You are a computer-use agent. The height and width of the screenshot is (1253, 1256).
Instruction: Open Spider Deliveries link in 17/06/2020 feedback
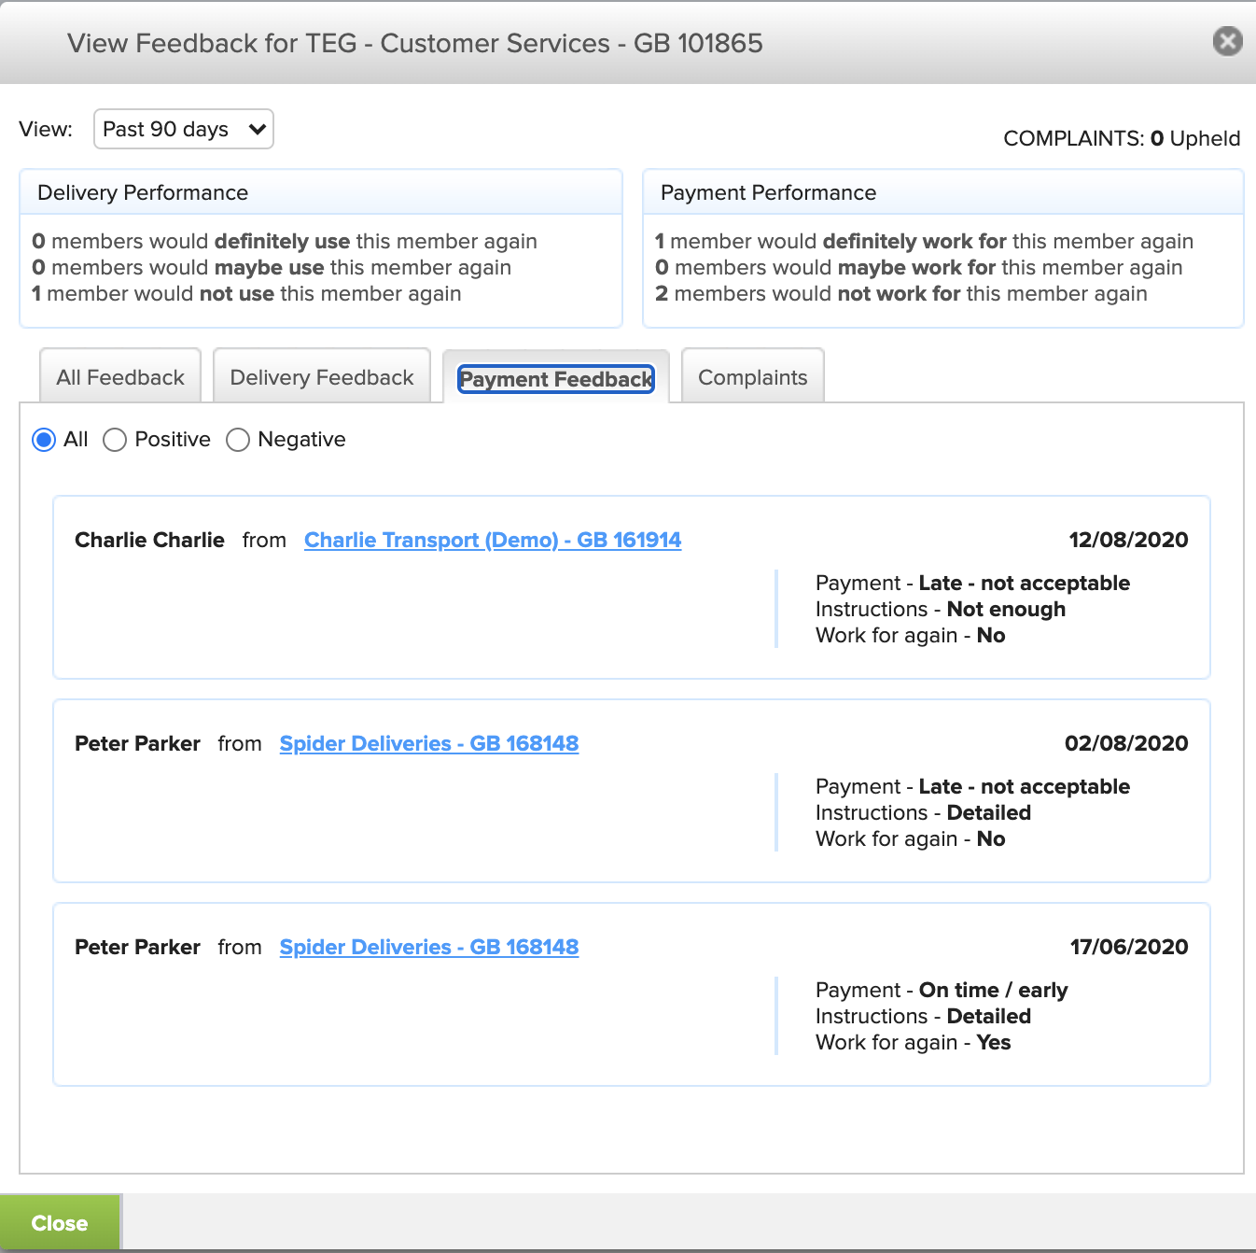click(429, 947)
